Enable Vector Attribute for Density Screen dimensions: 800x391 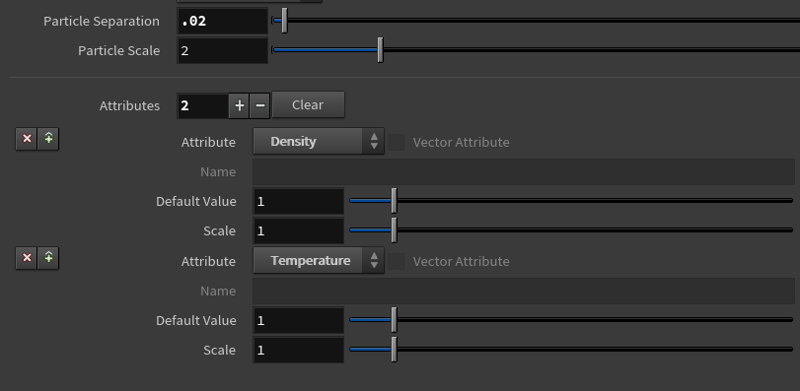(x=396, y=142)
